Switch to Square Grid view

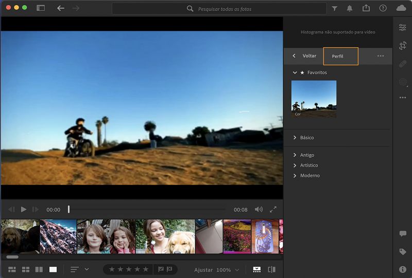tap(25, 269)
